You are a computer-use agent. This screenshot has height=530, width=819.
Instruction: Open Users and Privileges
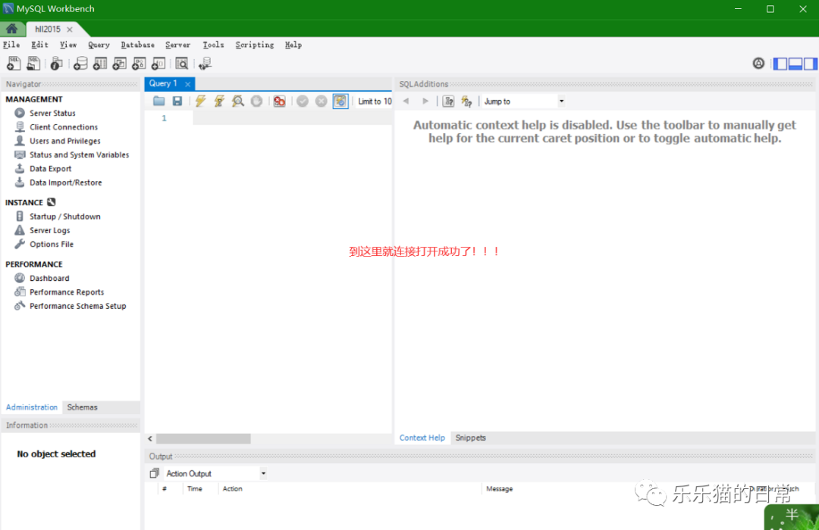pos(64,141)
